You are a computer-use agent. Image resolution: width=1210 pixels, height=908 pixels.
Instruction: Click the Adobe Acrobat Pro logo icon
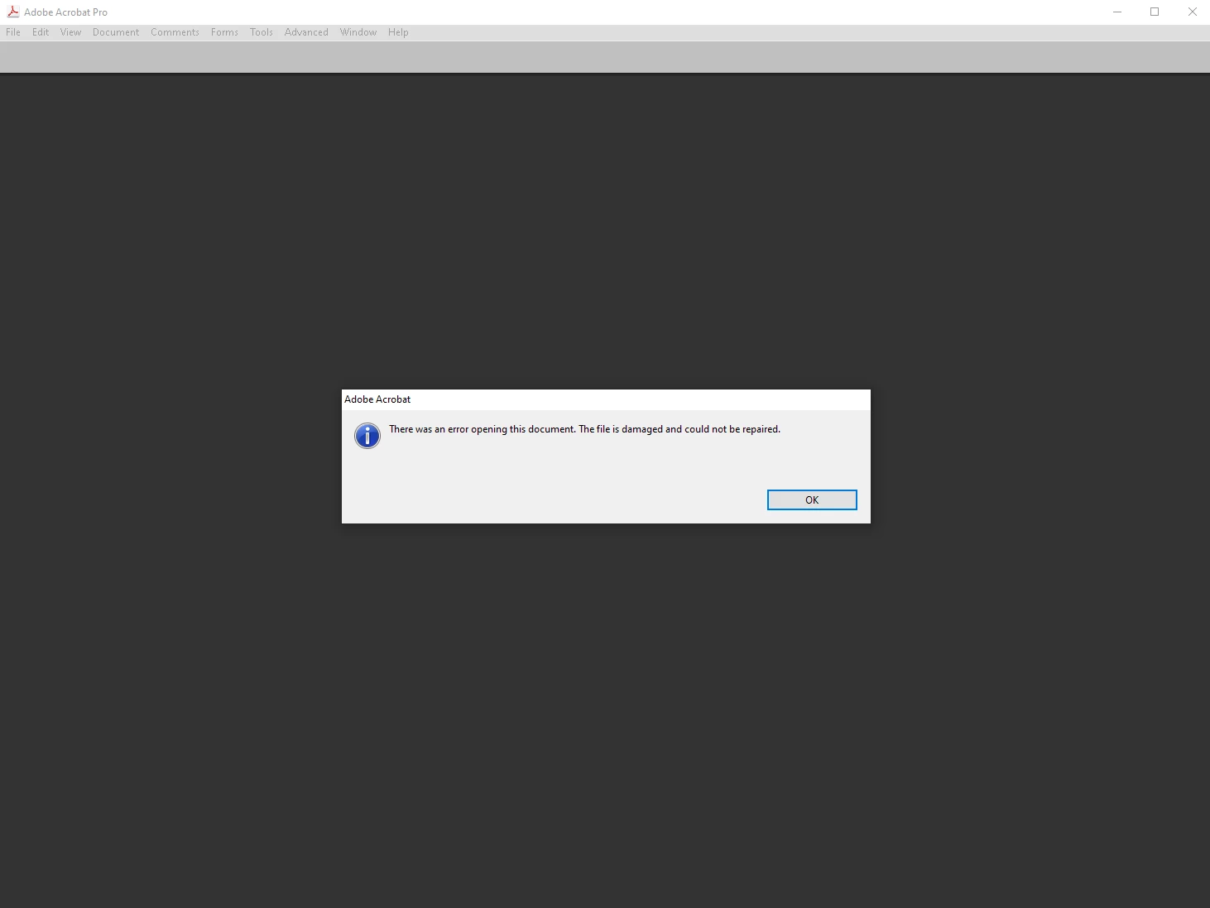click(13, 12)
